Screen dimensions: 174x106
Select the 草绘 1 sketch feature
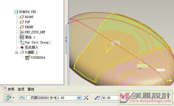pyautogui.click(x=30, y=37)
